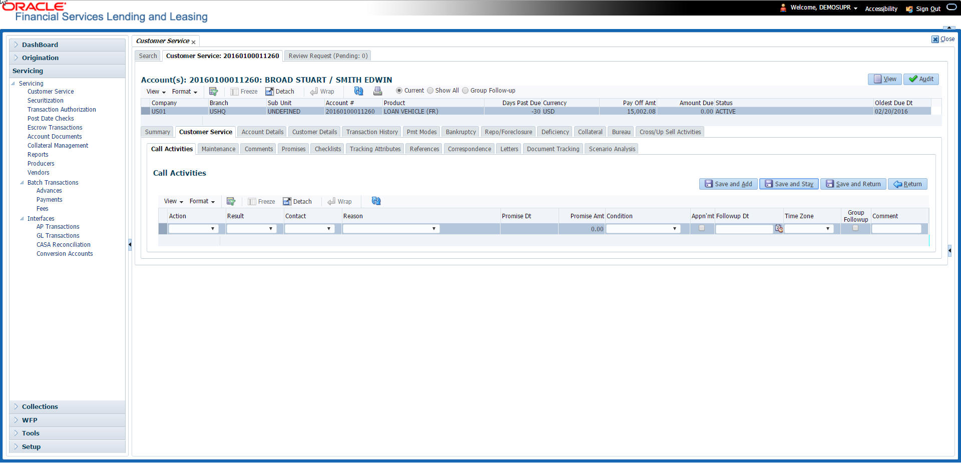Open the Comments sub-tab
This screenshot has width=961, height=463.
[x=259, y=149]
